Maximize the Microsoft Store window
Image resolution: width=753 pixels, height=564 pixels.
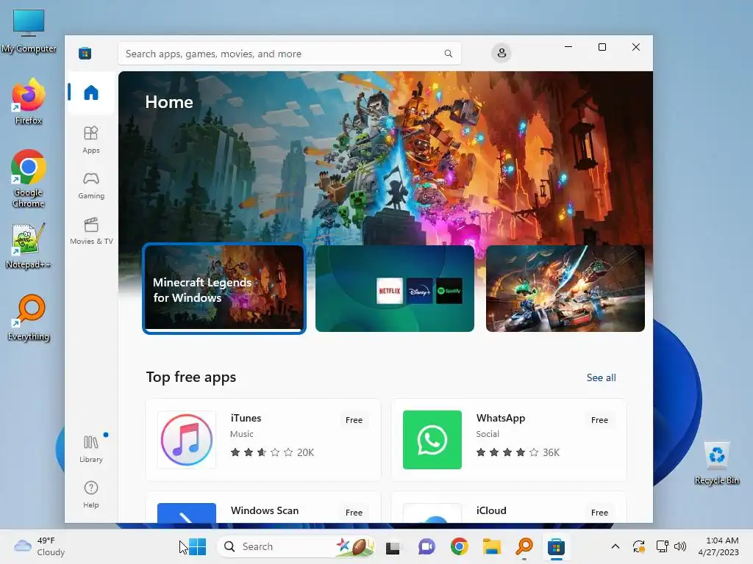602,47
